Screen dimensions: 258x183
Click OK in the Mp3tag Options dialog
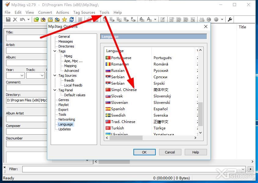144,152
